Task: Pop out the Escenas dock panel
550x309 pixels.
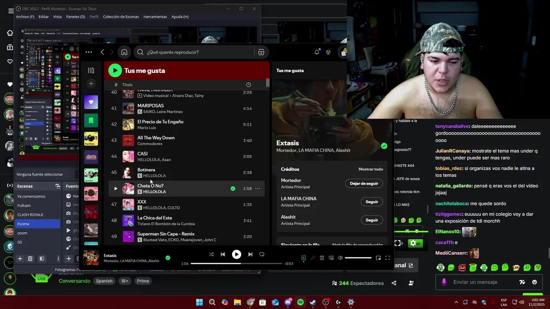Action: click(58, 186)
